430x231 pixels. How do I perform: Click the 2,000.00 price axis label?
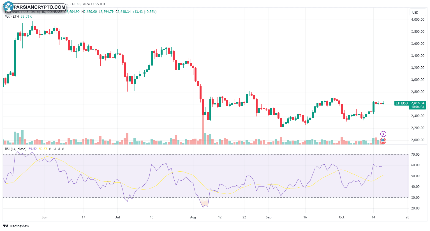[x=417, y=140]
